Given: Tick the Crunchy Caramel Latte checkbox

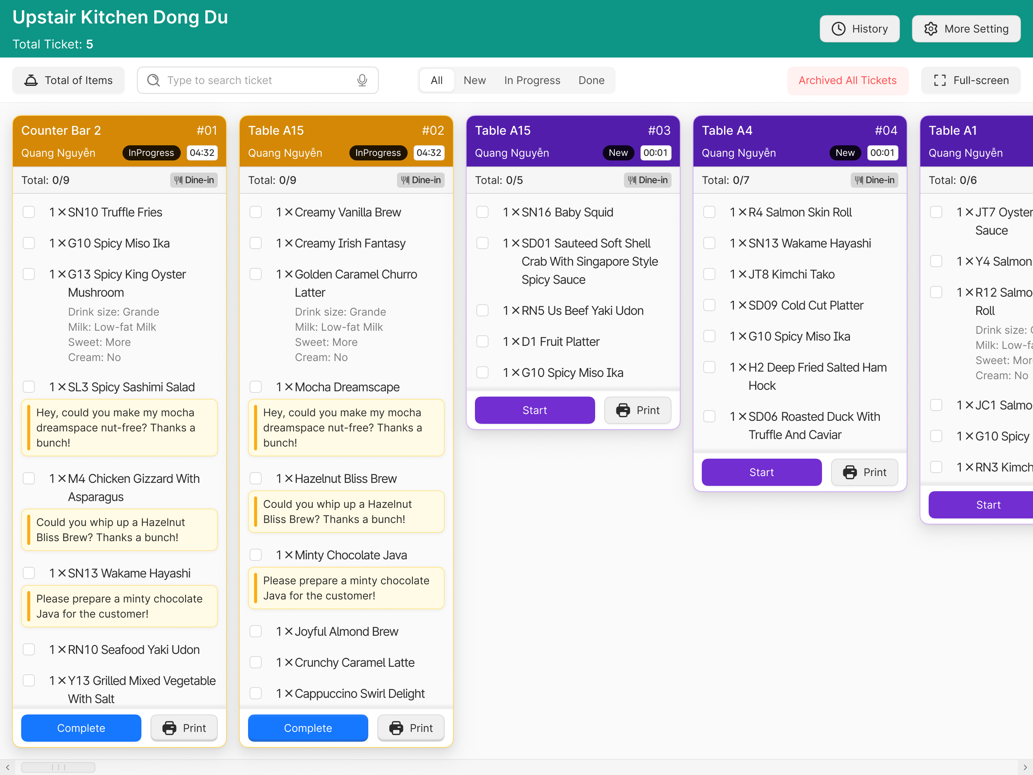Looking at the screenshot, I should tap(256, 662).
